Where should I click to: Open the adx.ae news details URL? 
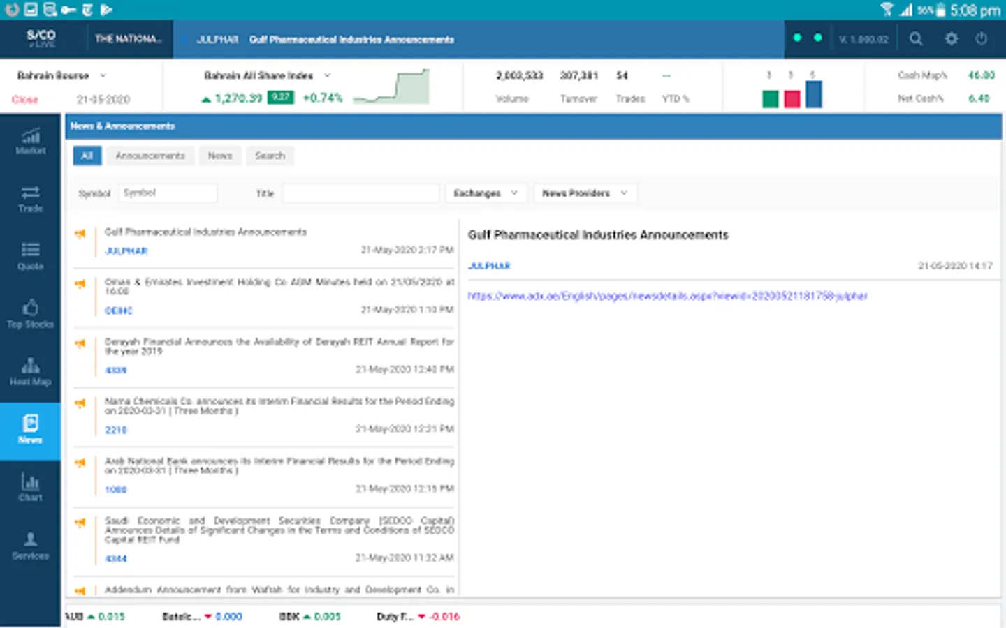tap(667, 296)
